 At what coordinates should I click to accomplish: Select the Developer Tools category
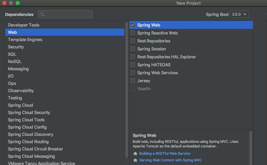click(65, 25)
